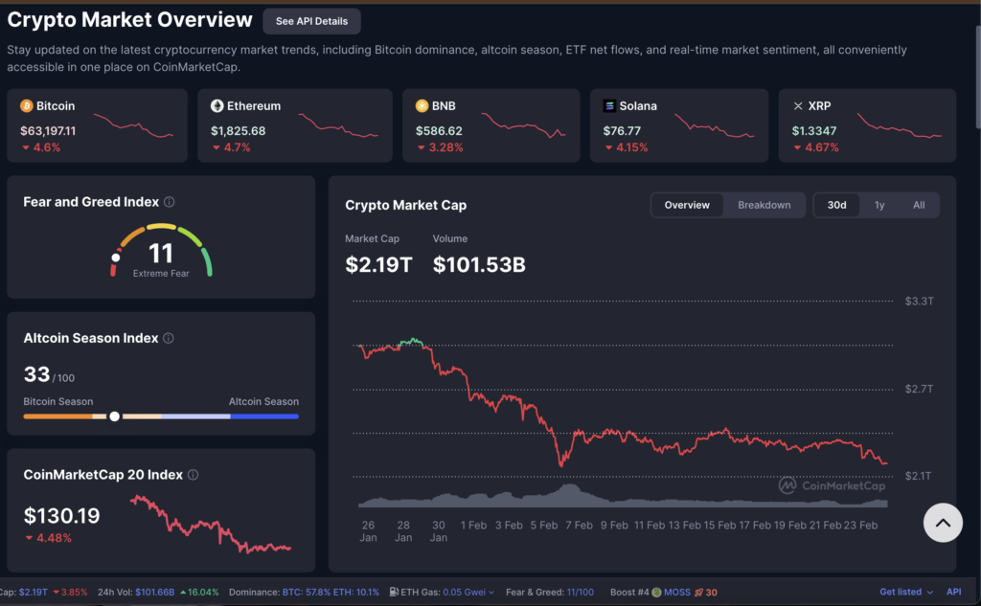Switch chart range to 1y
The height and width of the screenshot is (606, 981).
pyautogui.click(x=879, y=205)
